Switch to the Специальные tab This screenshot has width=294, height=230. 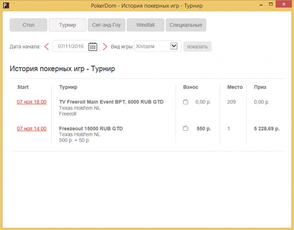click(186, 25)
